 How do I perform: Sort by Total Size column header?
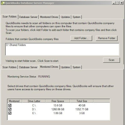click(x=82, y=101)
